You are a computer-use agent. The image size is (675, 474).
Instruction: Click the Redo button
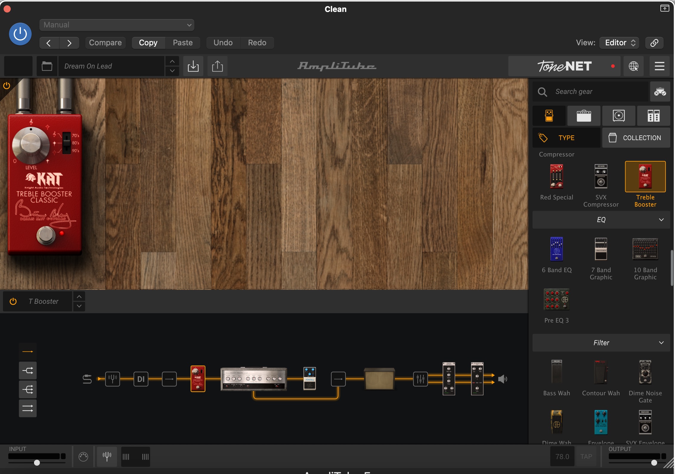257,43
